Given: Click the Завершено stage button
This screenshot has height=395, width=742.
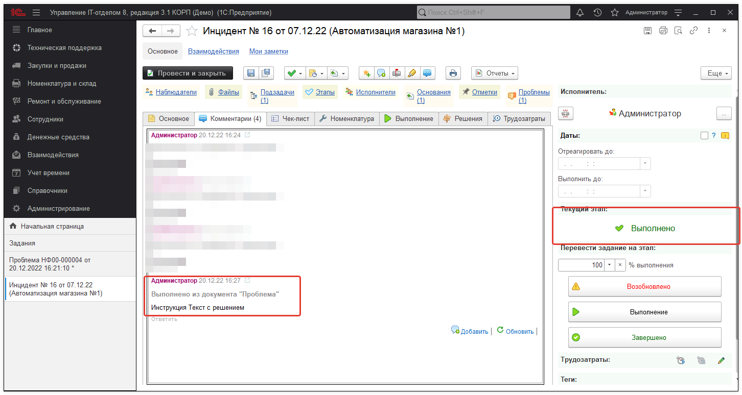Looking at the screenshot, I should coord(644,337).
